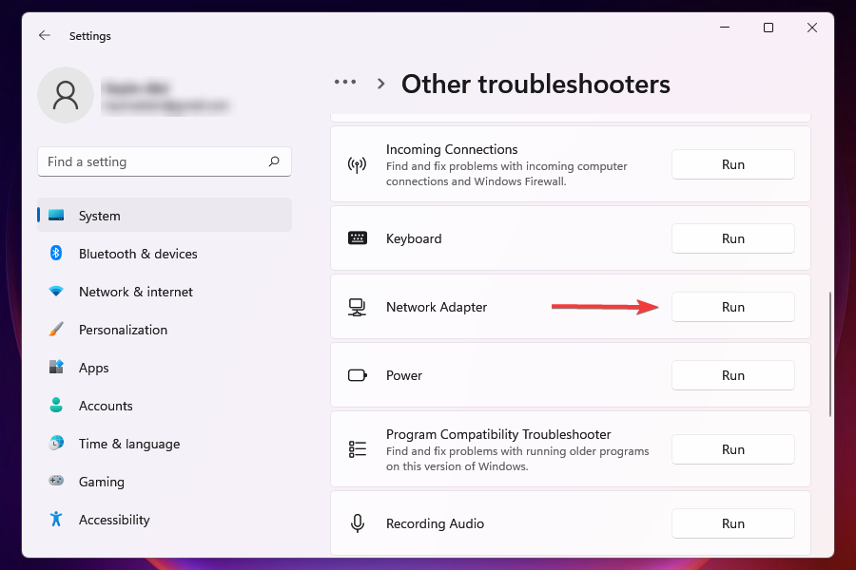
Task: Switch to Accounts settings
Action: coord(165,406)
